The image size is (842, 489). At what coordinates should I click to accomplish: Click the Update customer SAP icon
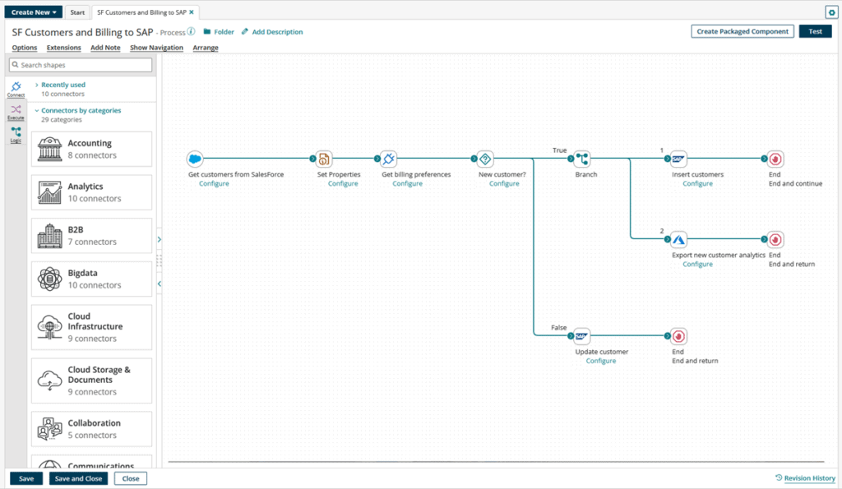581,336
